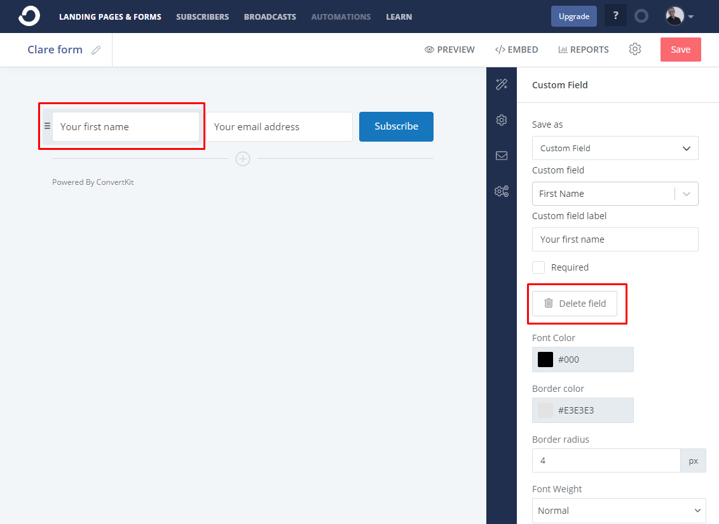Viewport: 719px width, 524px height.
Task: Click the form settings gear next to Save
Action: pos(634,49)
